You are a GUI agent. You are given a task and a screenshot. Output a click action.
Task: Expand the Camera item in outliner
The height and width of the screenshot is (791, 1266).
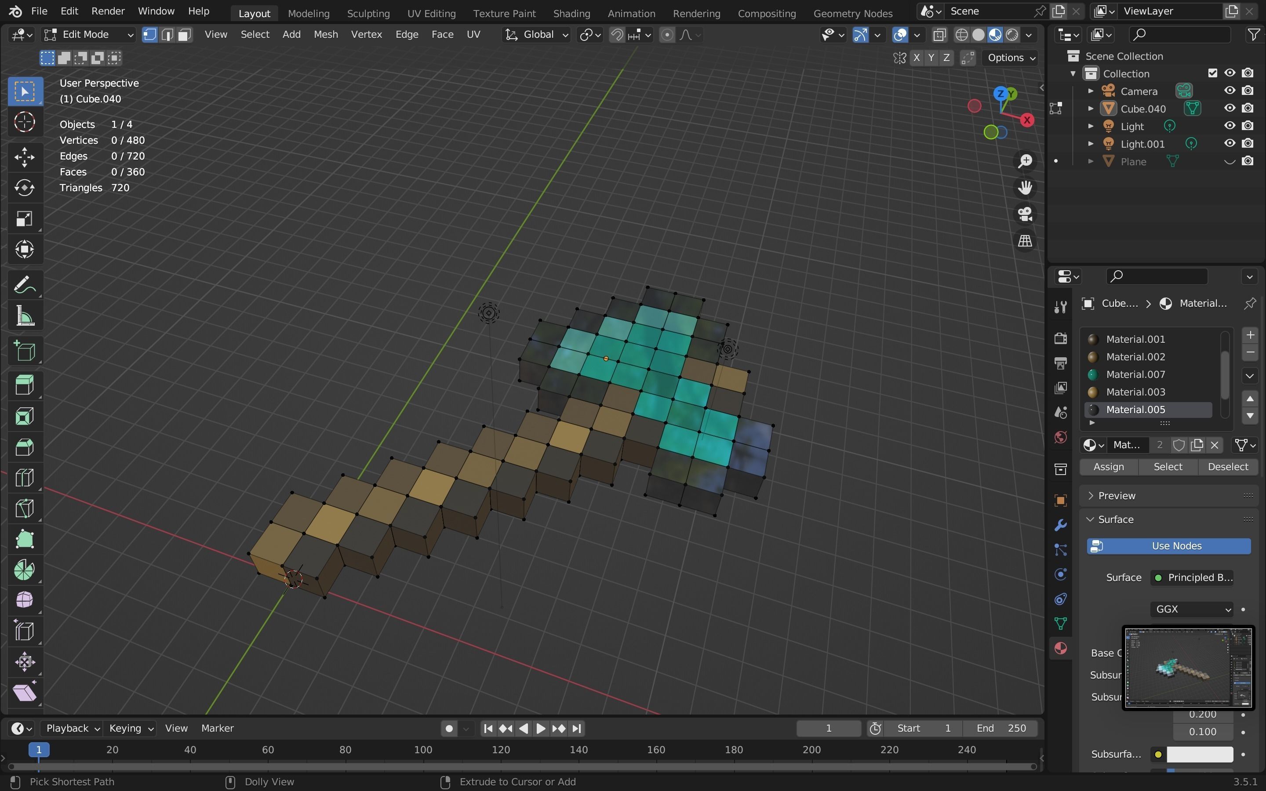point(1091,91)
